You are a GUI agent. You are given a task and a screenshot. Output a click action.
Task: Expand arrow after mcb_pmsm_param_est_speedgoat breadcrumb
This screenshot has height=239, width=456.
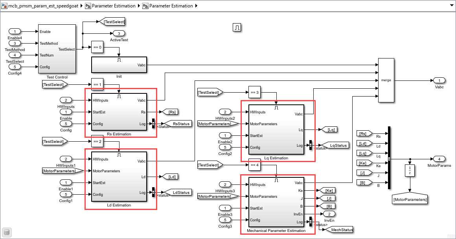tap(82, 6)
